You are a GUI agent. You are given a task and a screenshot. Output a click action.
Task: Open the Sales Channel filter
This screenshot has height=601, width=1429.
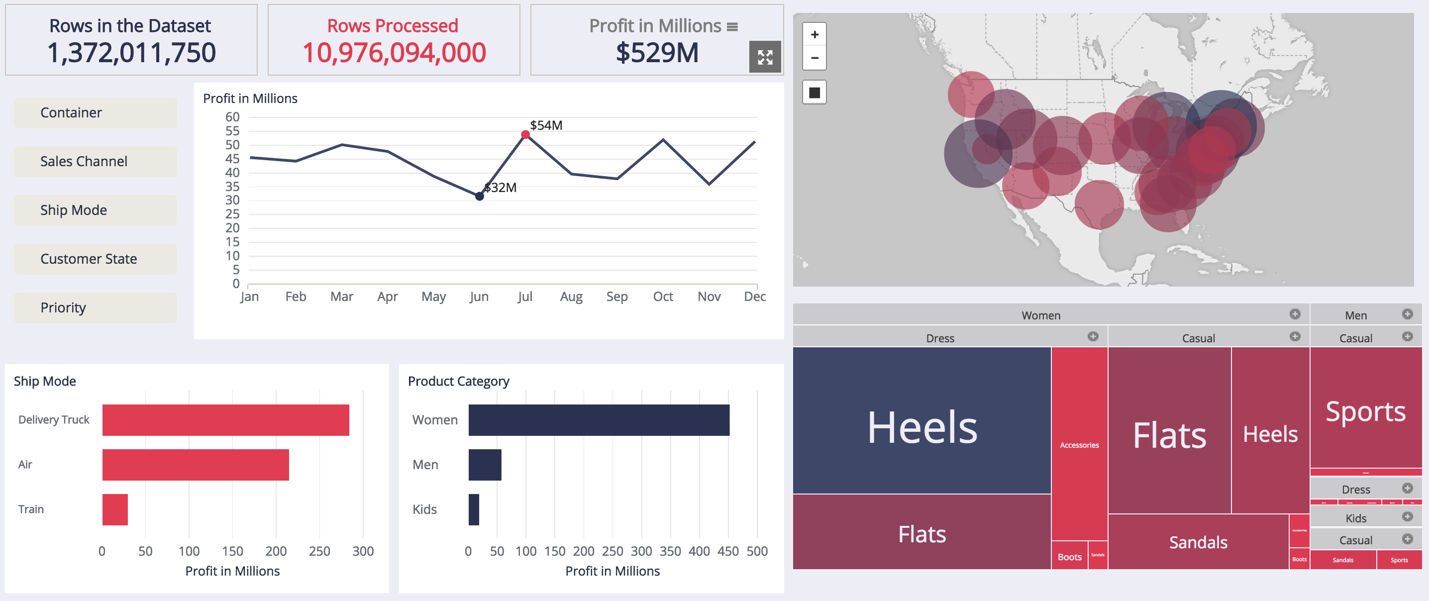click(x=96, y=162)
